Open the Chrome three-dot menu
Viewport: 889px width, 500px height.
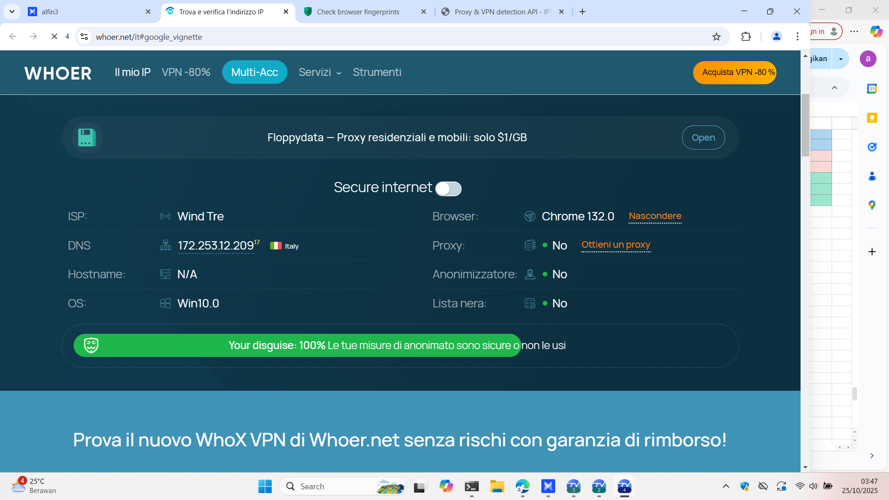(797, 37)
